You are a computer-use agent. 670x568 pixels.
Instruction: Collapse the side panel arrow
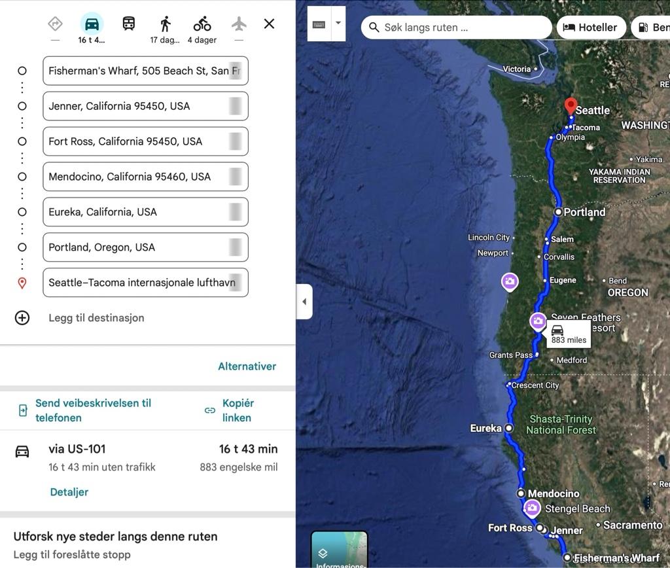[x=304, y=302]
